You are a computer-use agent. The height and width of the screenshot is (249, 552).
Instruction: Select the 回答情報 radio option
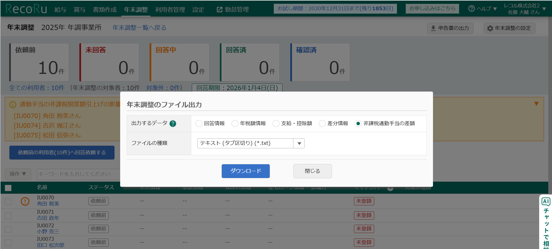(199, 124)
